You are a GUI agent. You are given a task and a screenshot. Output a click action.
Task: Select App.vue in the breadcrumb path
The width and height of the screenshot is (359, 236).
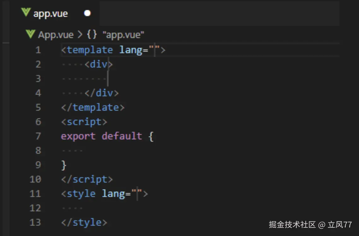click(56, 35)
